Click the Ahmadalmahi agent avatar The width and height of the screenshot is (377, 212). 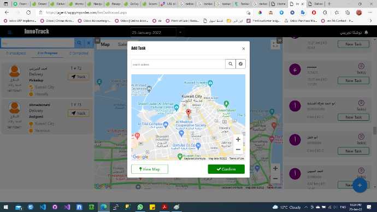[14, 108]
